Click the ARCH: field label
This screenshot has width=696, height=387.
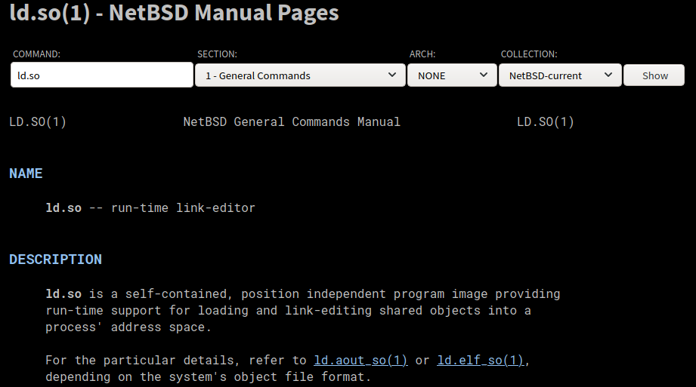point(422,54)
